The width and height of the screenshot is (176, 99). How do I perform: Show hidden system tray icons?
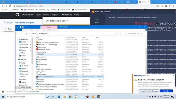click(147, 97)
